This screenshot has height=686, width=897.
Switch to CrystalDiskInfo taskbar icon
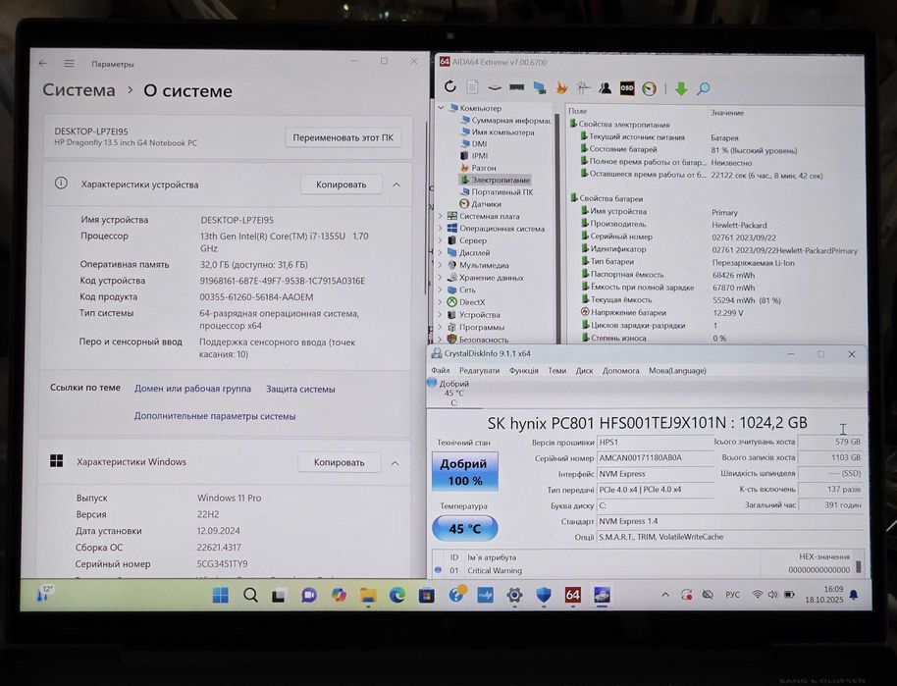pyautogui.click(x=602, y=595)
